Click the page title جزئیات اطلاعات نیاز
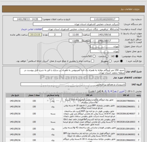 click(130, 9)
